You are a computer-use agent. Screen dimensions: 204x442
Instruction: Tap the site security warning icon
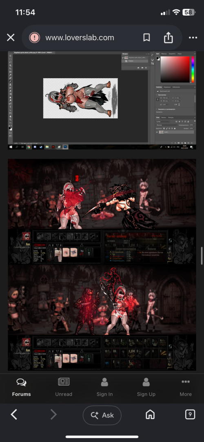tap(34, 38)
